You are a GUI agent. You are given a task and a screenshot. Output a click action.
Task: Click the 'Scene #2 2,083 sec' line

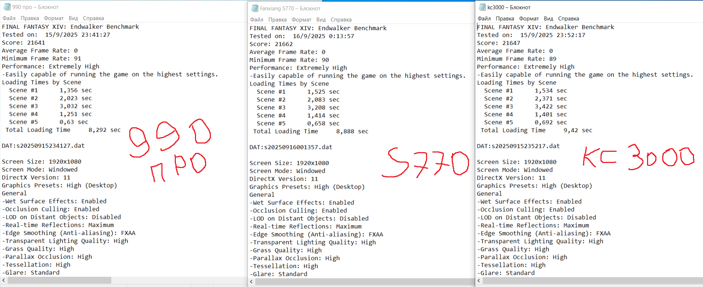[298, 100]
